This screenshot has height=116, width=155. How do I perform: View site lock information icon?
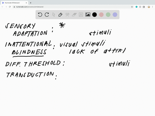coord(14,7)
